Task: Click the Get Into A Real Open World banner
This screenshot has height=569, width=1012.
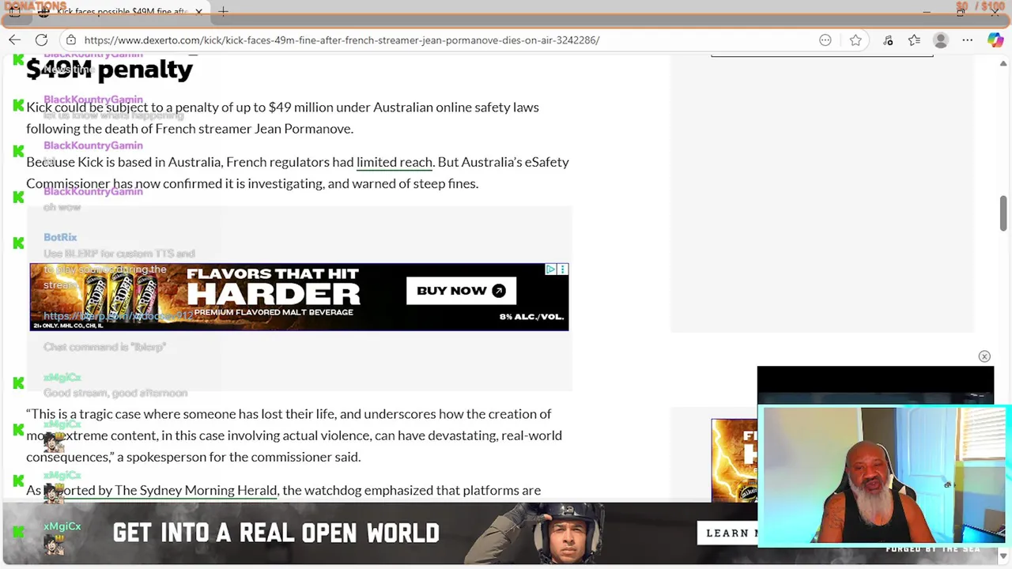Action: pyautogui.click(x=379, y=533)
